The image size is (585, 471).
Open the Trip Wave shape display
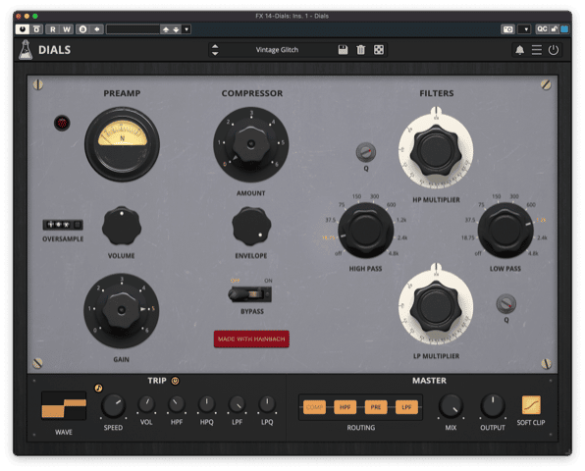coord(64,405)
